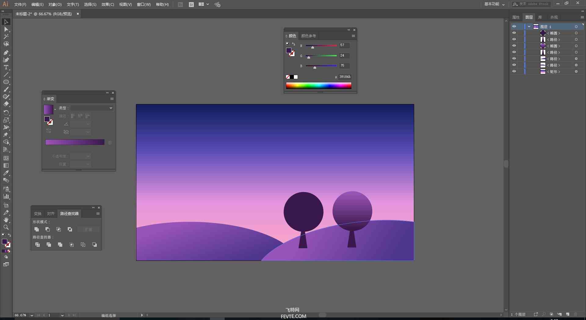Open the 窗口(W) menu
586x320 pixels.
(x=144, y=5)
